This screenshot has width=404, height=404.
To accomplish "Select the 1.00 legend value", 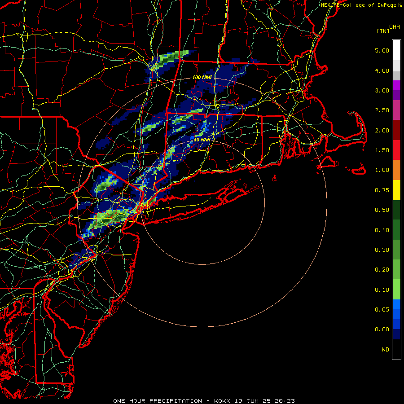I will [382, 170].
